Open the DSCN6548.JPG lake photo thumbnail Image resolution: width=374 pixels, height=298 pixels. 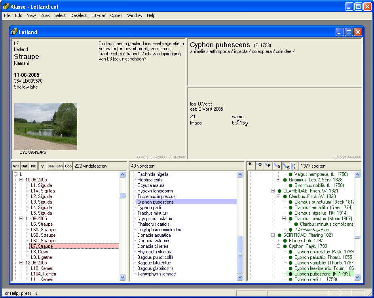[46, 126]
